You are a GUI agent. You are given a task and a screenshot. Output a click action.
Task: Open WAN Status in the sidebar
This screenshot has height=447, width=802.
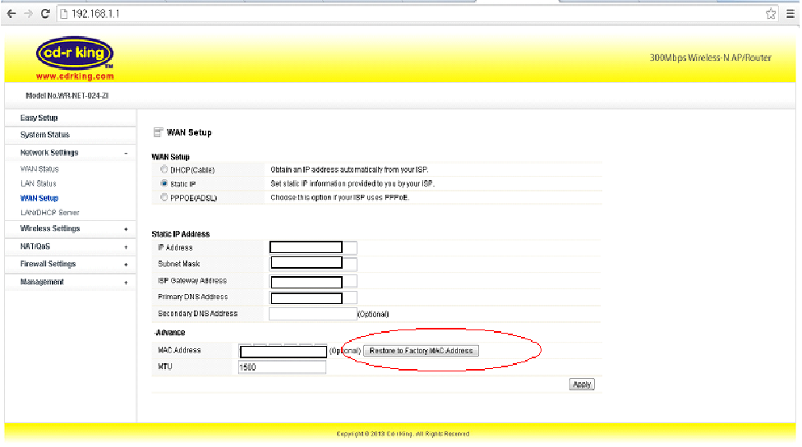39,168
